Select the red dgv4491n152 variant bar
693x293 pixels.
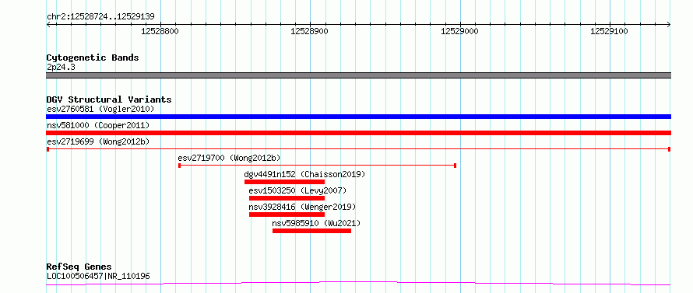coord(285,182)
